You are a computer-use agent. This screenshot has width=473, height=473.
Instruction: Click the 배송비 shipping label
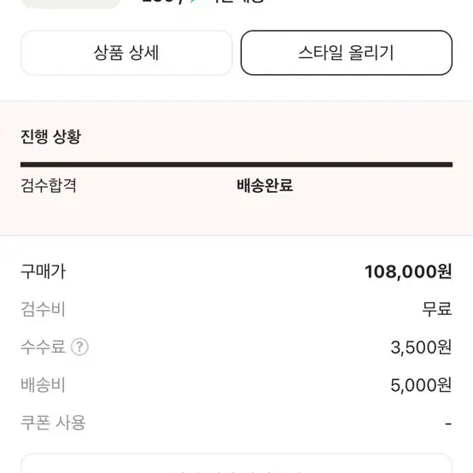43,384
